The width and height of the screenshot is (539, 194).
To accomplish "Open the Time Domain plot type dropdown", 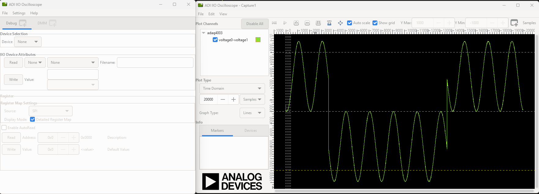I will tap(232, 88).
